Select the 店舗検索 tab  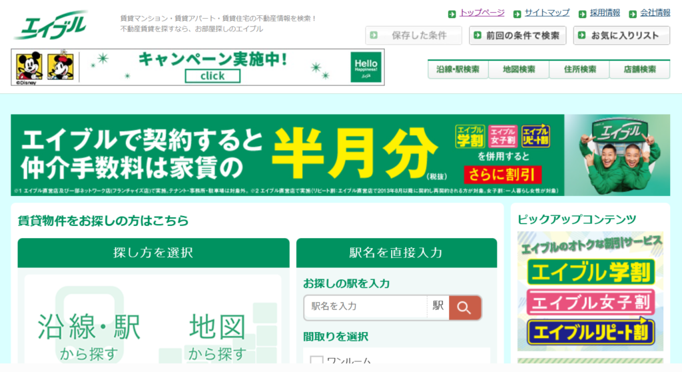[640, 69]
